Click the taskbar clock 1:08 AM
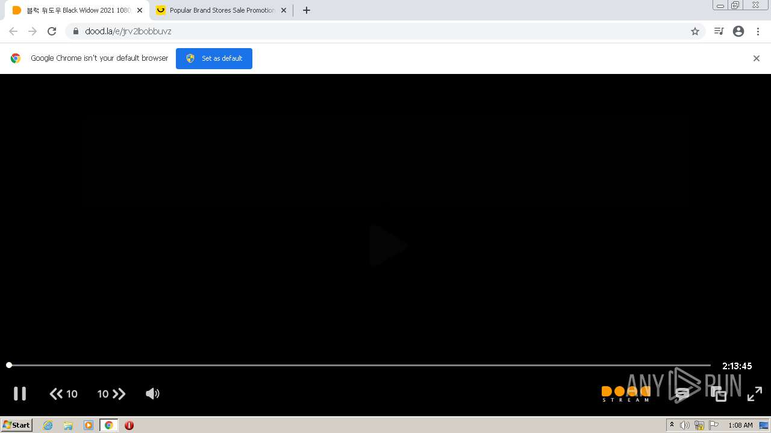This screenshot has height=433, width=771. 740,425
